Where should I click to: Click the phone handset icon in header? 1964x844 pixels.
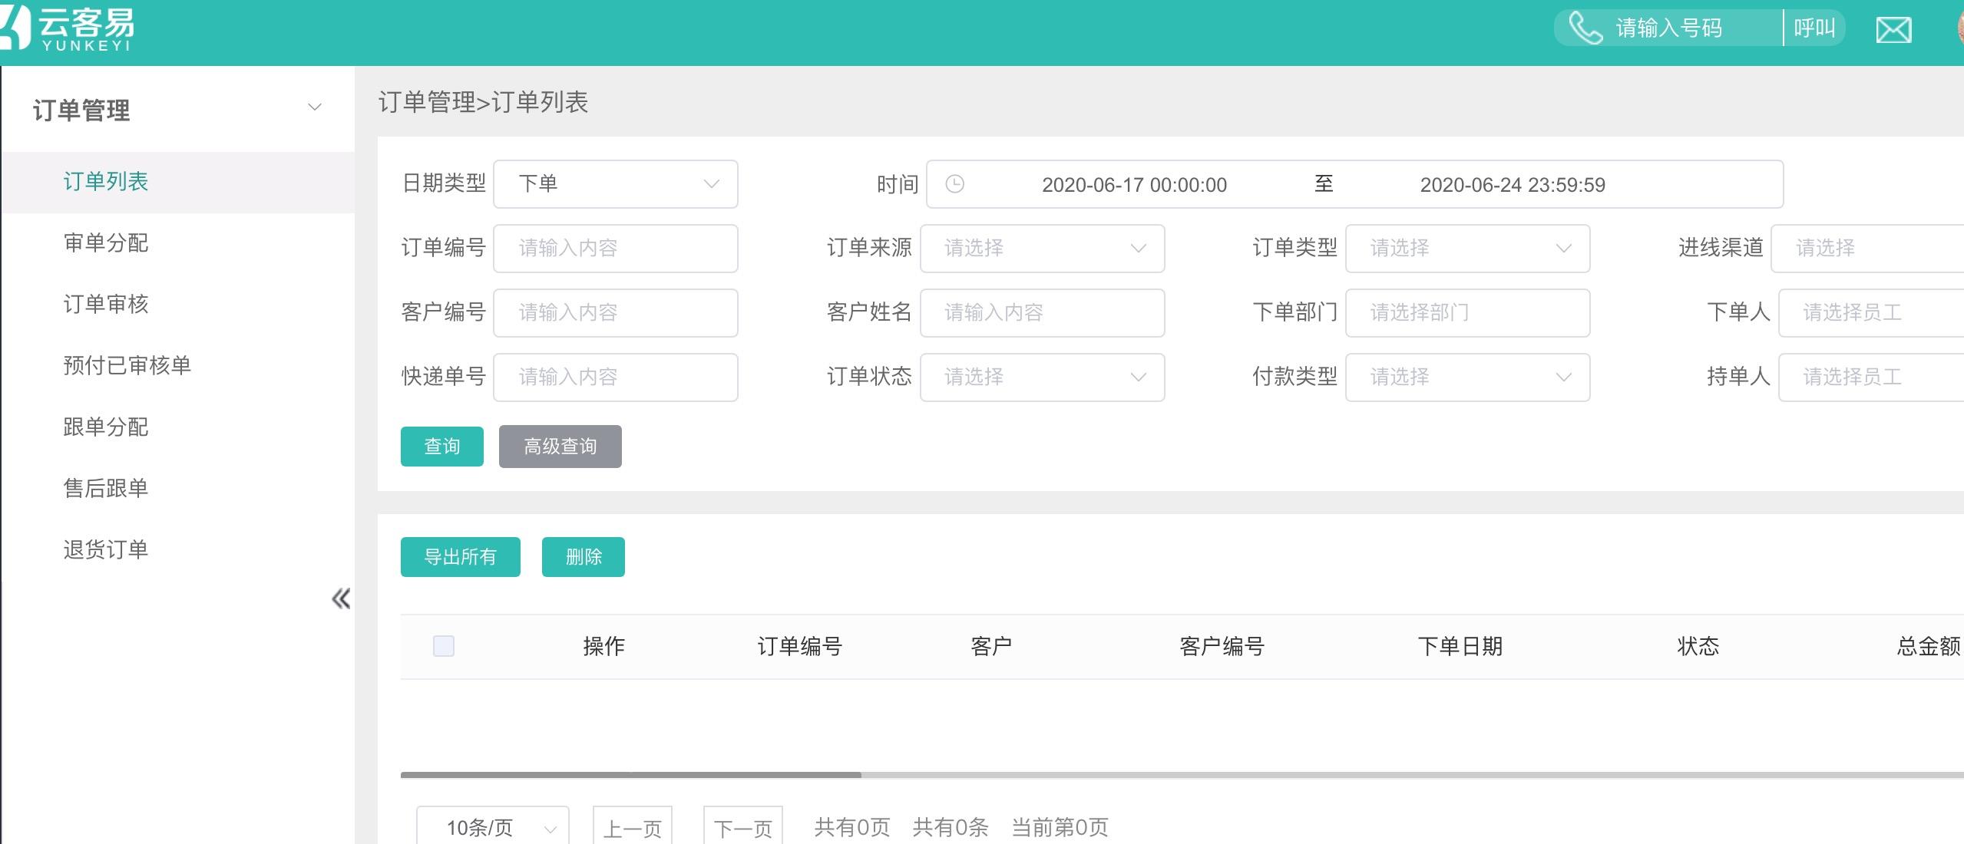point(1585,28)
